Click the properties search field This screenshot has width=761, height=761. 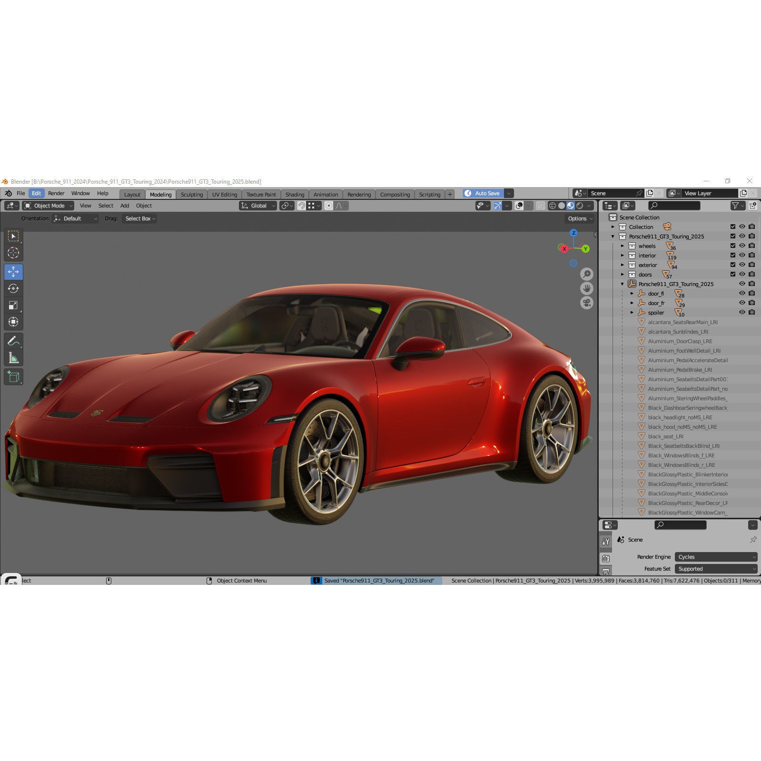681,525
